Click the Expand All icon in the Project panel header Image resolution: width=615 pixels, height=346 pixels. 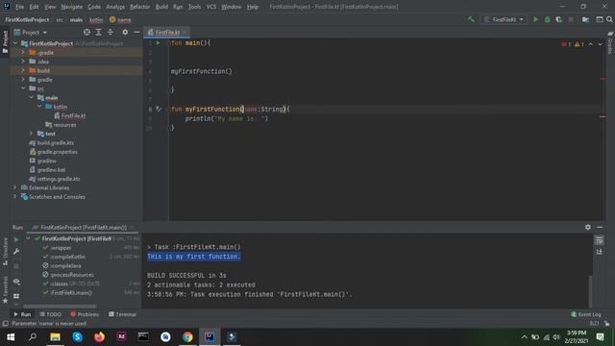pos(98,32)
